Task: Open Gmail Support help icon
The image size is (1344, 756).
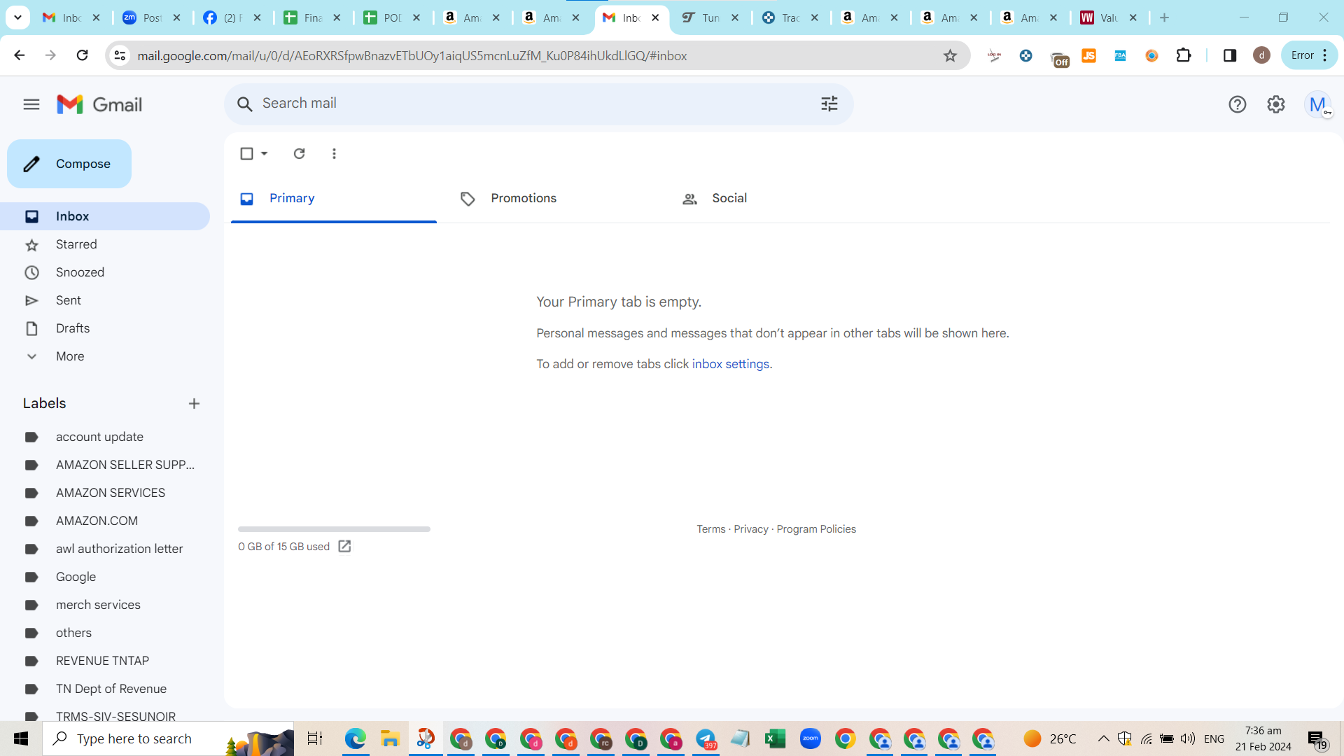Action: coord(1237,104)
